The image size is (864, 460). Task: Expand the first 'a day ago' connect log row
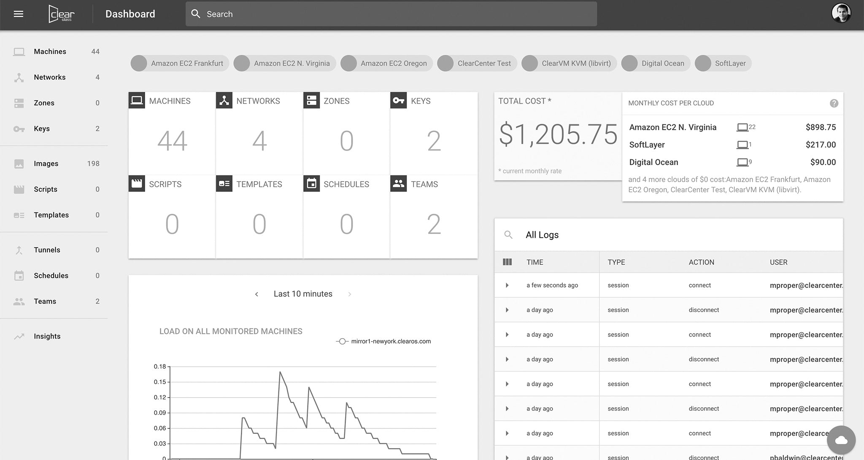click(x=507, y=335)
